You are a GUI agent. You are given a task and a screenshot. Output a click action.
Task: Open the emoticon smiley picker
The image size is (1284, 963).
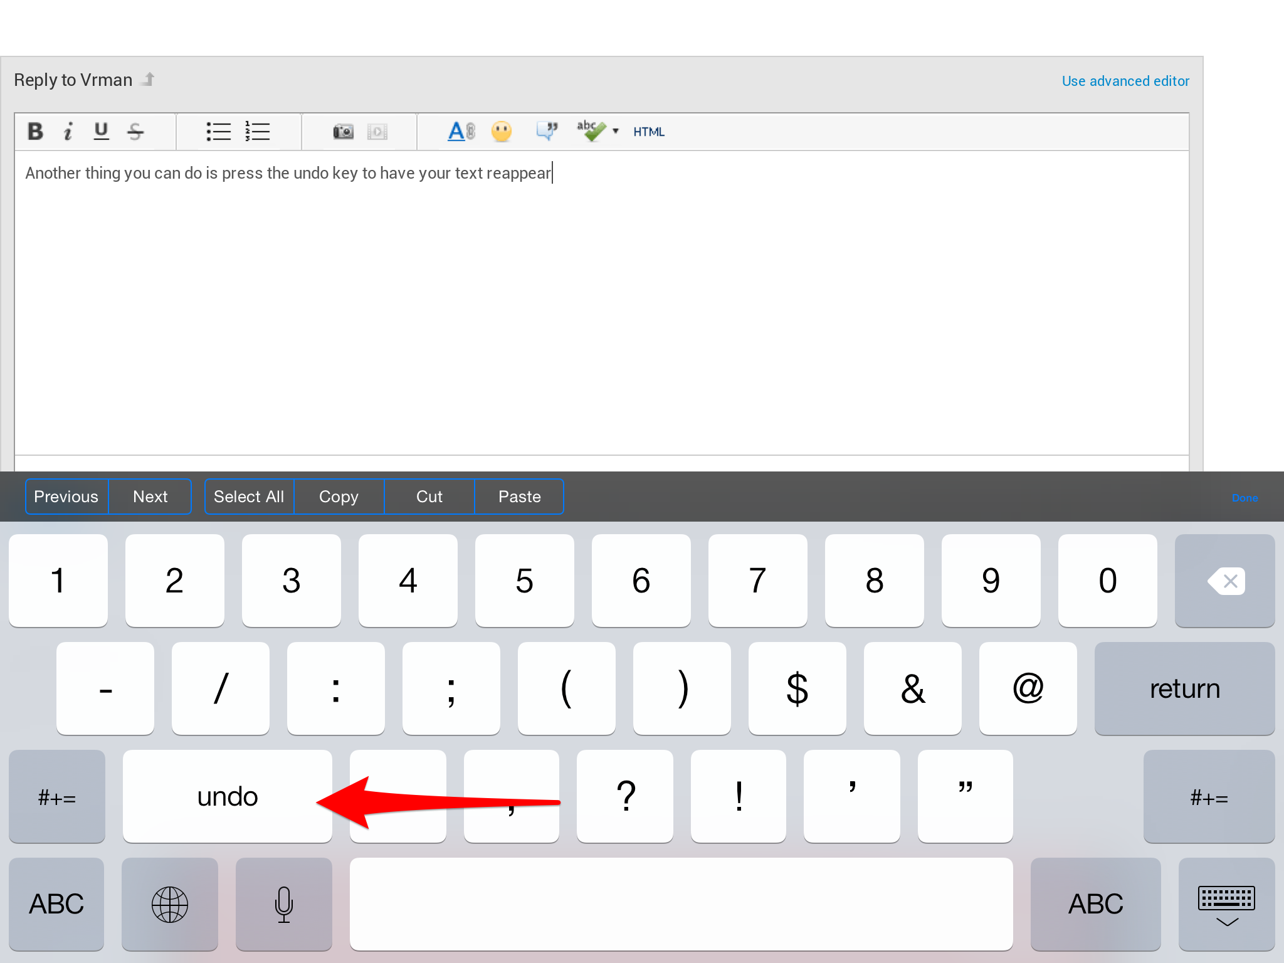pyautogui.click(x=501, y=132)
